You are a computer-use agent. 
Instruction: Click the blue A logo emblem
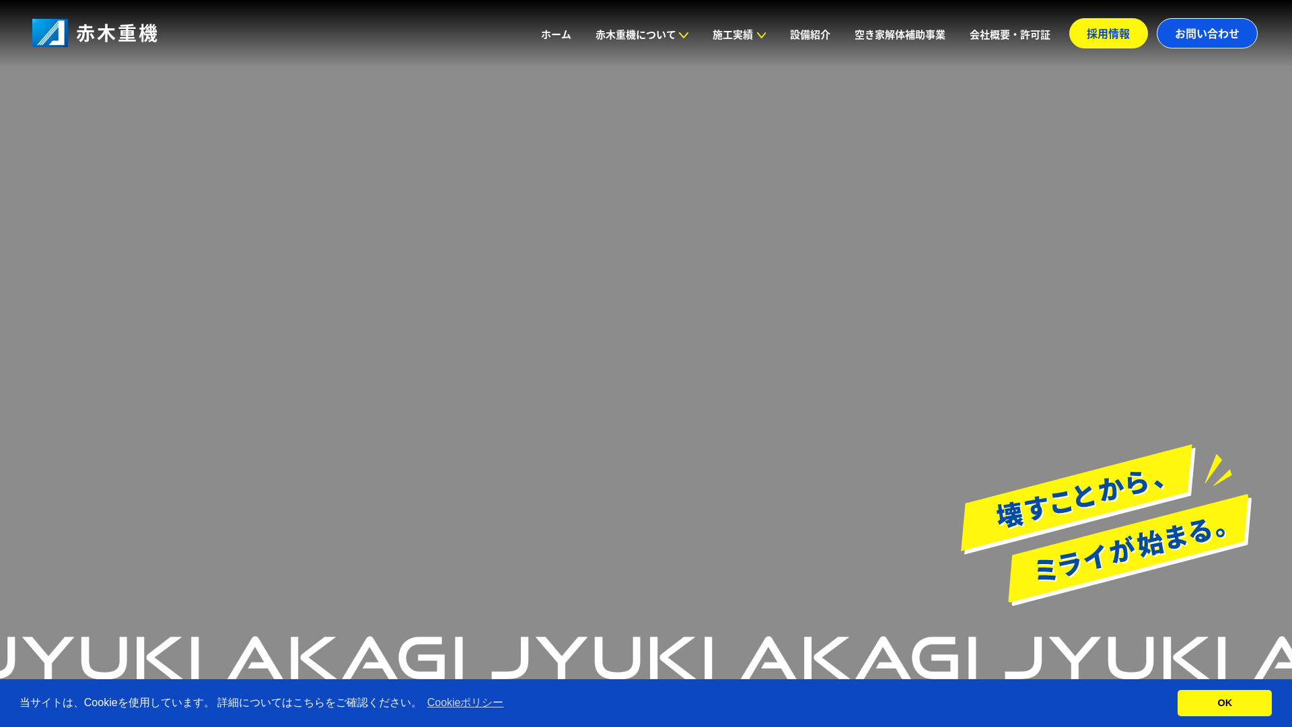[50, 33]
